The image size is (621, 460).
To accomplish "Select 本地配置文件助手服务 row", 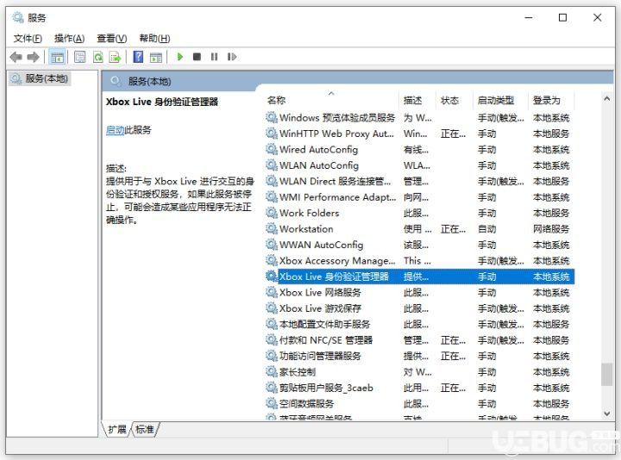I will 419,325.
